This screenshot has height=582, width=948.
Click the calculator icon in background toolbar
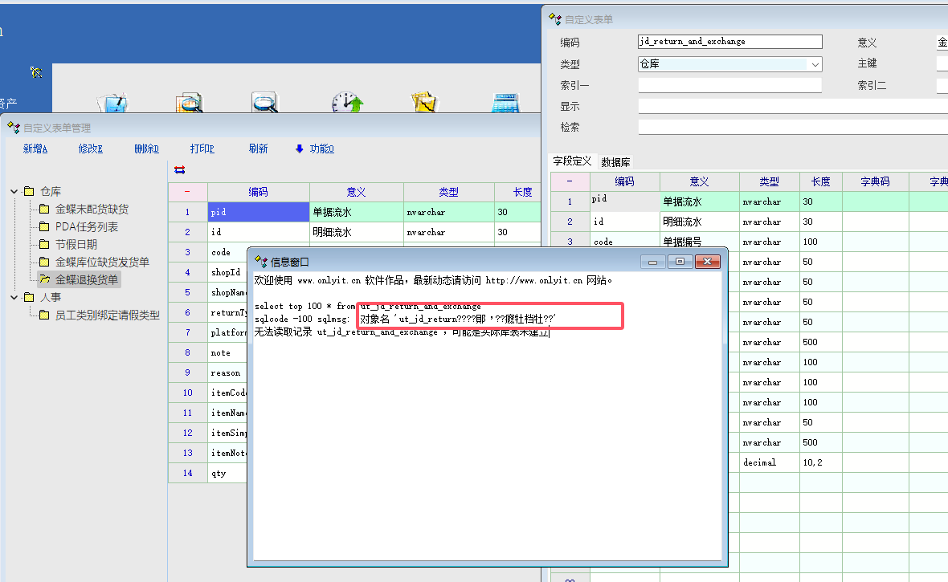(506, 103)
